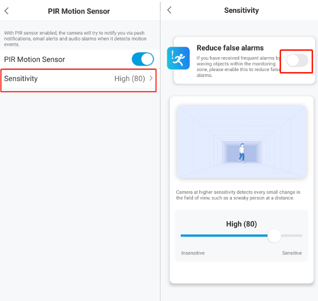Click the blue filled part of sensitivity slider
Screen dimensions: 318x301
tap(224, 235)
